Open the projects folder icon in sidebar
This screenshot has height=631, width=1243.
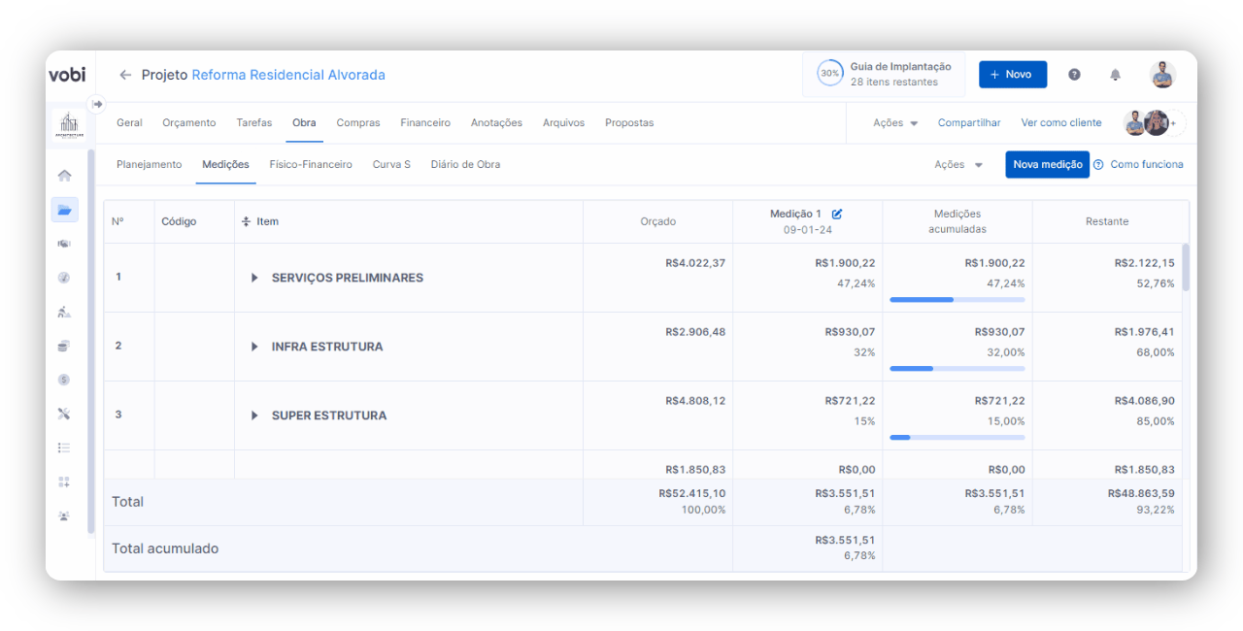64,210
